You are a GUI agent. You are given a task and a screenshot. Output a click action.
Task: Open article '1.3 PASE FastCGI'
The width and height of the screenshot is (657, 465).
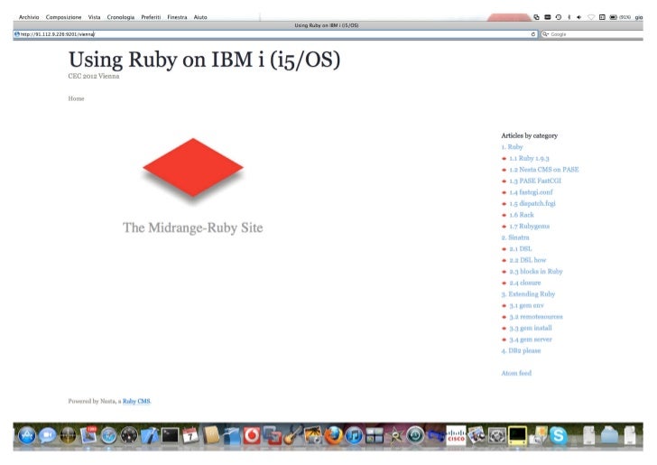(x=535, y=181)
